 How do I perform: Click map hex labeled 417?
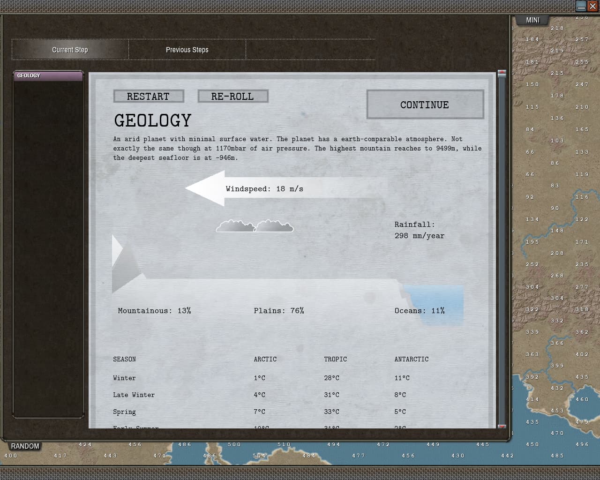[60, 456]
